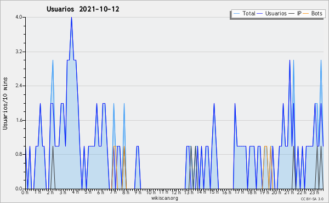This screenshot has height=203, width=329.
Task: Click the light blue Total legend line
Action: [236, 14]
